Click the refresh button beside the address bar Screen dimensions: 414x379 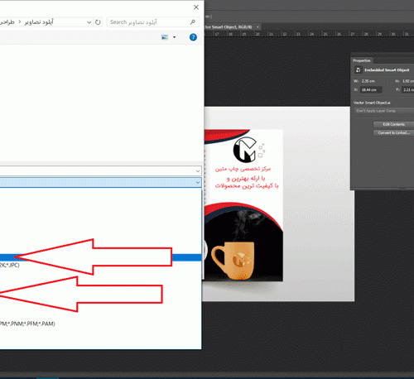click(x=98, y=22)
